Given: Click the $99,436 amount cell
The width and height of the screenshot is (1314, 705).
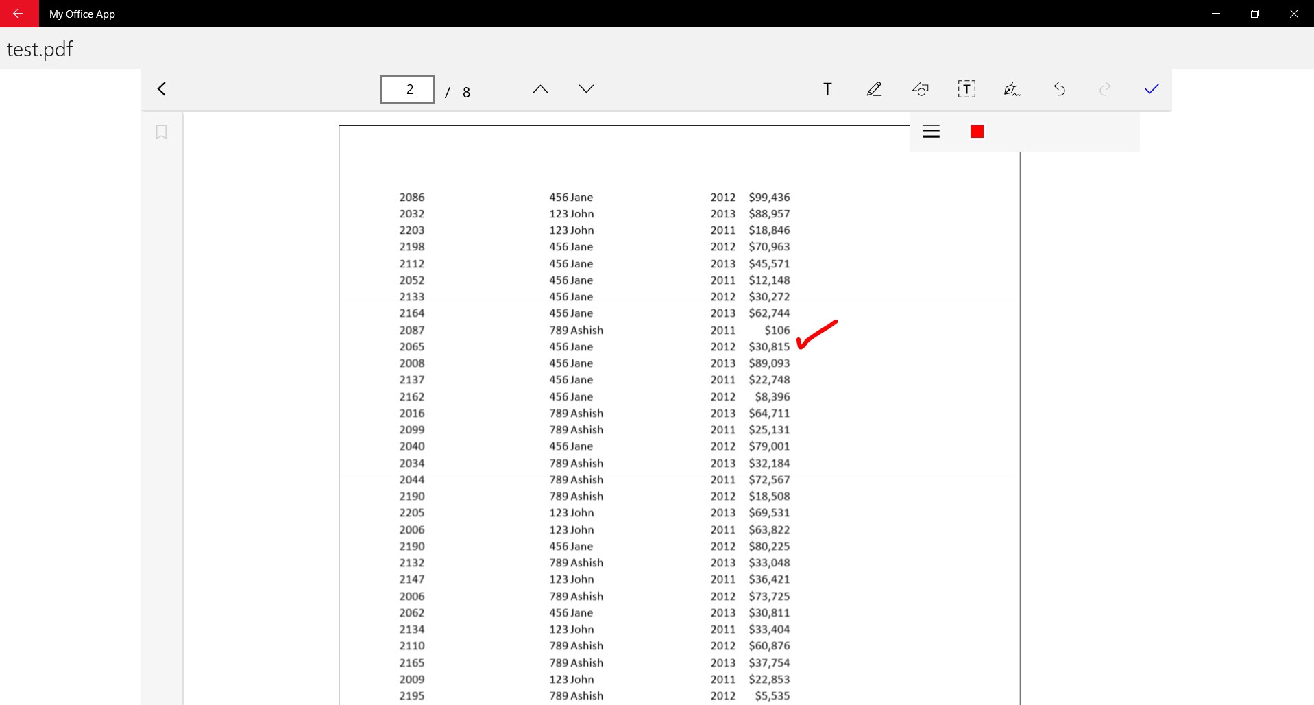Looking at the screenshot, I should pos(769,198).
